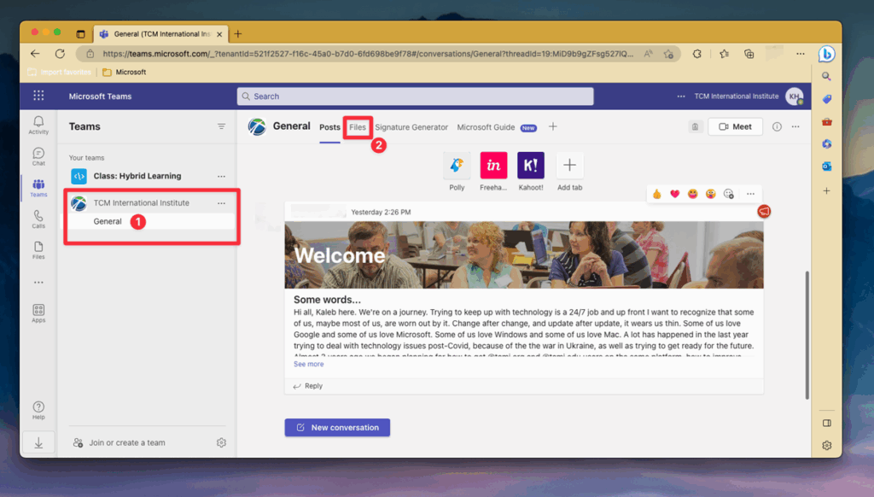Open the Kahoot! app icon
874x497 pixels.
pos(530,166)
